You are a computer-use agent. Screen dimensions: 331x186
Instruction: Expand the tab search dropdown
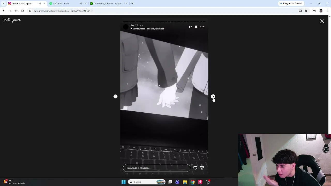[3, 4]
